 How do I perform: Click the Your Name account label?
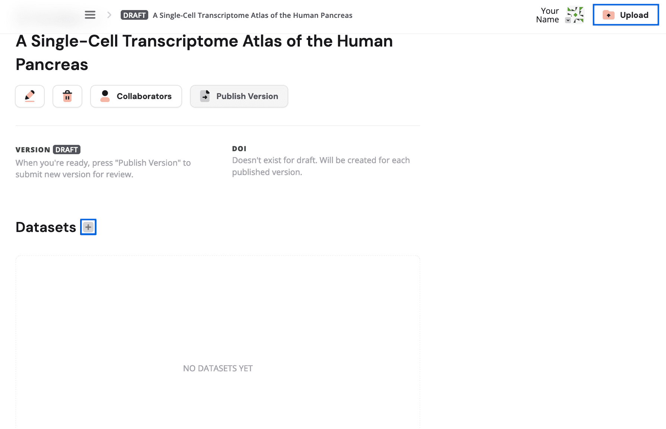(548, 15)
